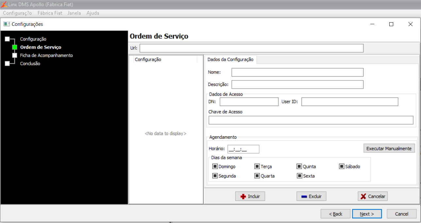Click the Cancel button of the wizard
Screen dimensions: 421x223
(x=402, y=214)
